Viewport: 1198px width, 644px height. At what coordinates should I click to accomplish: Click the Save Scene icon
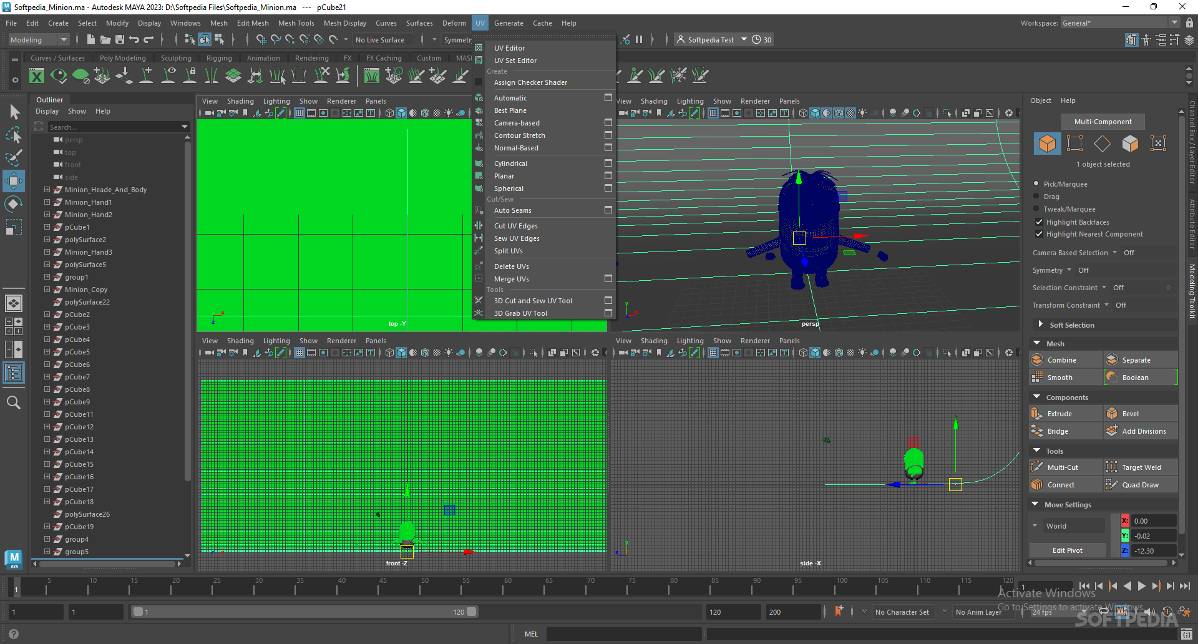(x=120, y=39)
